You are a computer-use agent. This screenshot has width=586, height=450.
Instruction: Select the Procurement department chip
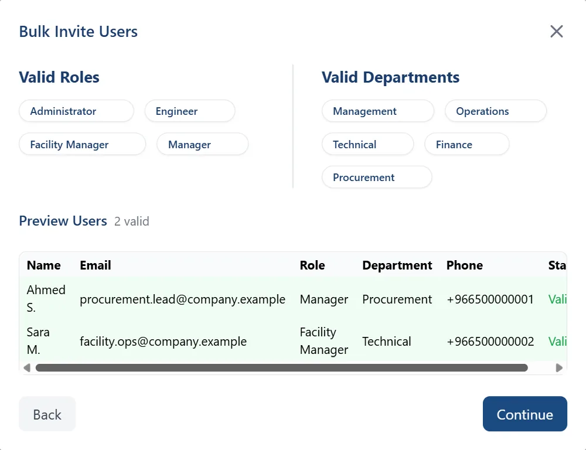click(377, 177)
